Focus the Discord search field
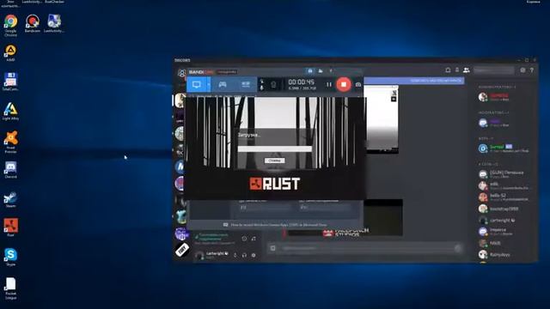The image size is (550, 309). pyautogui.click(x=494, y=70)
